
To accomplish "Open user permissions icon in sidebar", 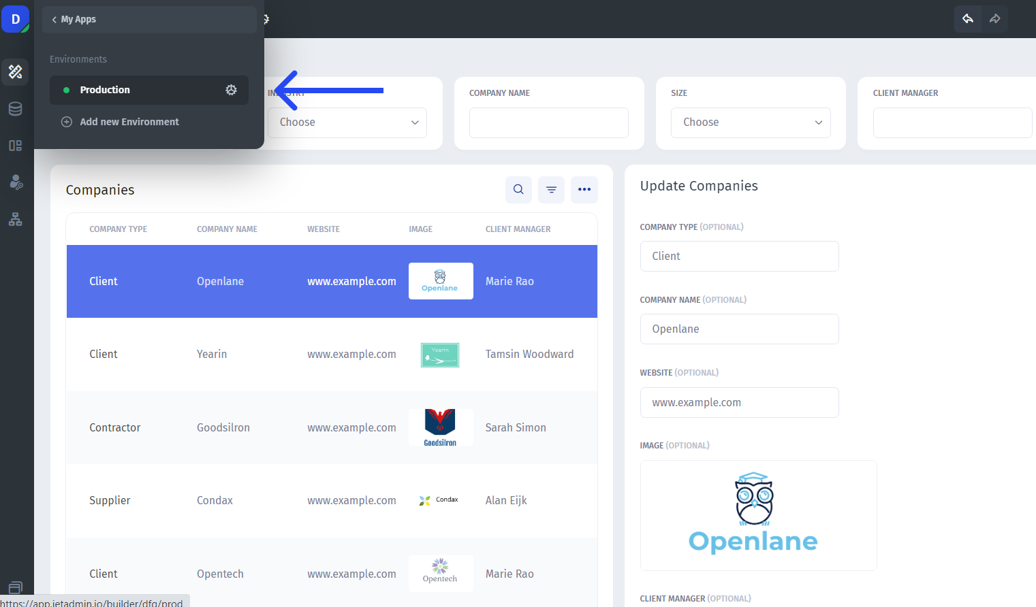I will click(x=16, y=182).
